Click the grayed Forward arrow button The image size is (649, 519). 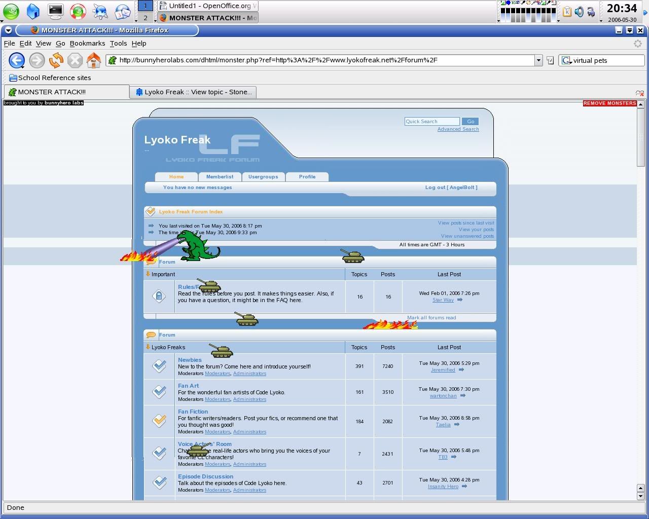[37, 60]
